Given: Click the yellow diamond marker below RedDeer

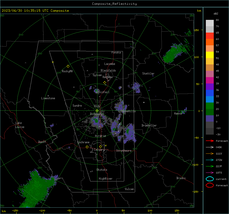Looking at the screenshot, I should point(105,83).
